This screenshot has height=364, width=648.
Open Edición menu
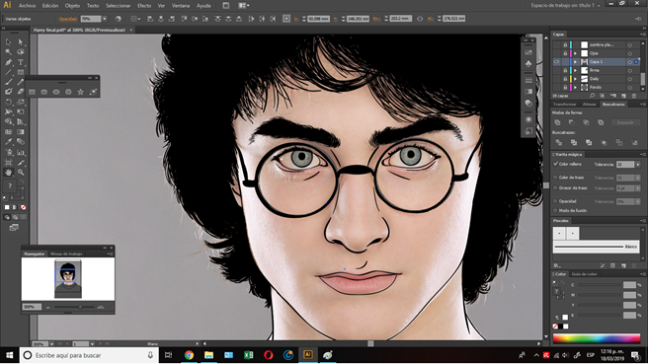50,6
